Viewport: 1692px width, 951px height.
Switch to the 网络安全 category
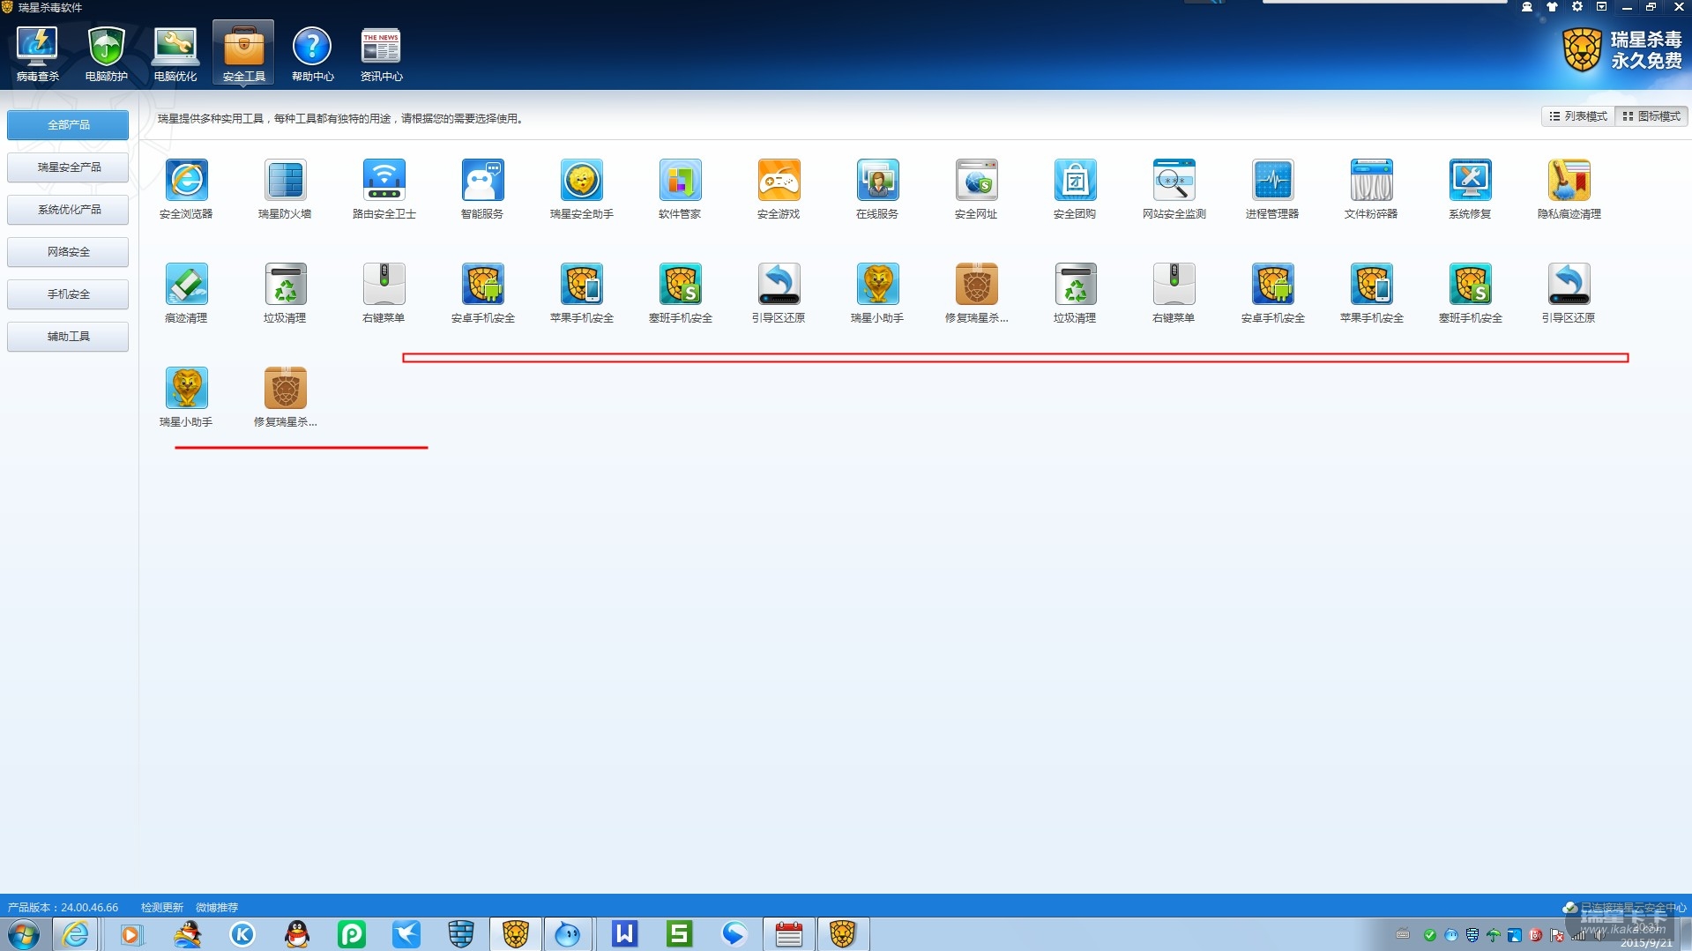coord(68,252)
